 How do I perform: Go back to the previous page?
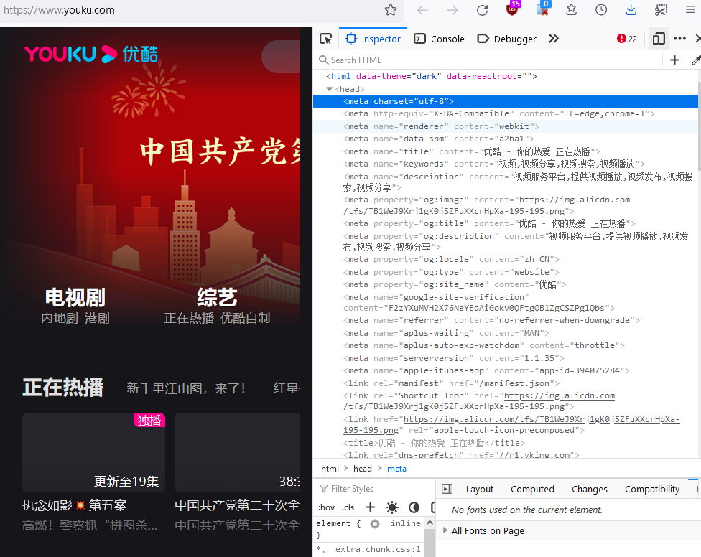(x=422, y=10)
